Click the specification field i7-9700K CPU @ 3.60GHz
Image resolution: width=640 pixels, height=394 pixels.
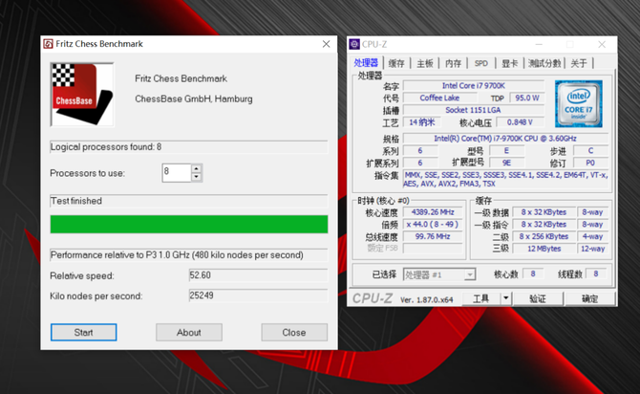[x=505, y=139]
